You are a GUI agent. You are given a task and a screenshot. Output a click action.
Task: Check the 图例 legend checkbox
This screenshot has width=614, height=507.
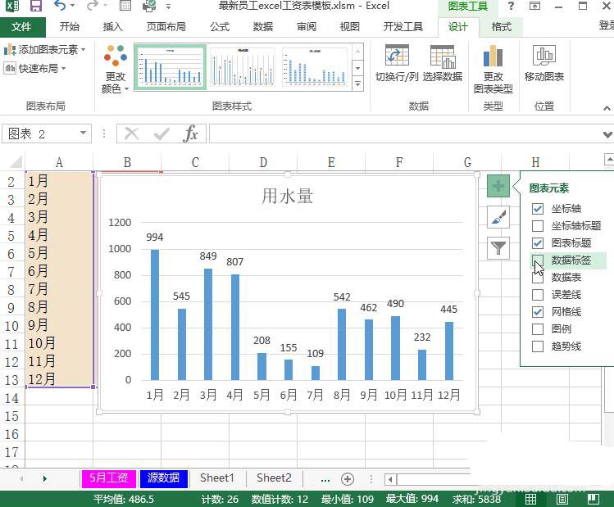(x=538, y=329)
